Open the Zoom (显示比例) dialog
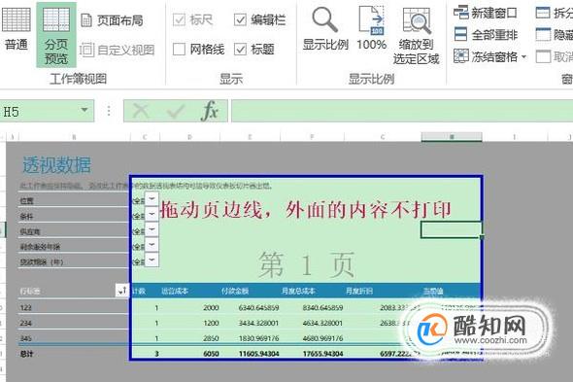 coord(325,29)
